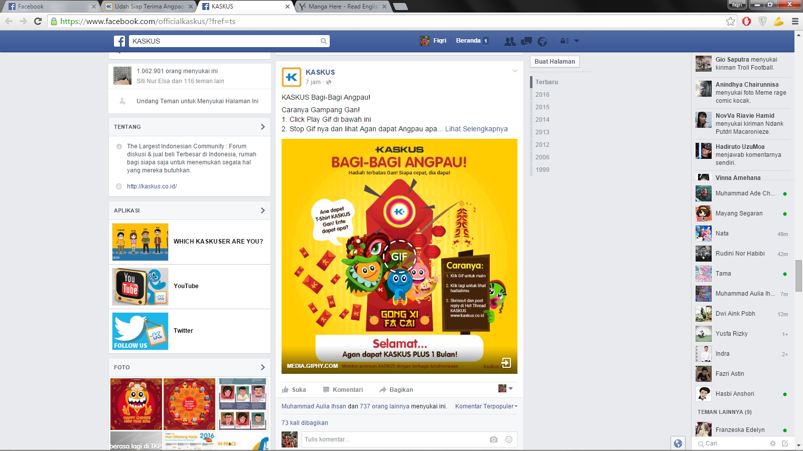Switch to Udah Siap Terima Angpao tab

[150, 7]
